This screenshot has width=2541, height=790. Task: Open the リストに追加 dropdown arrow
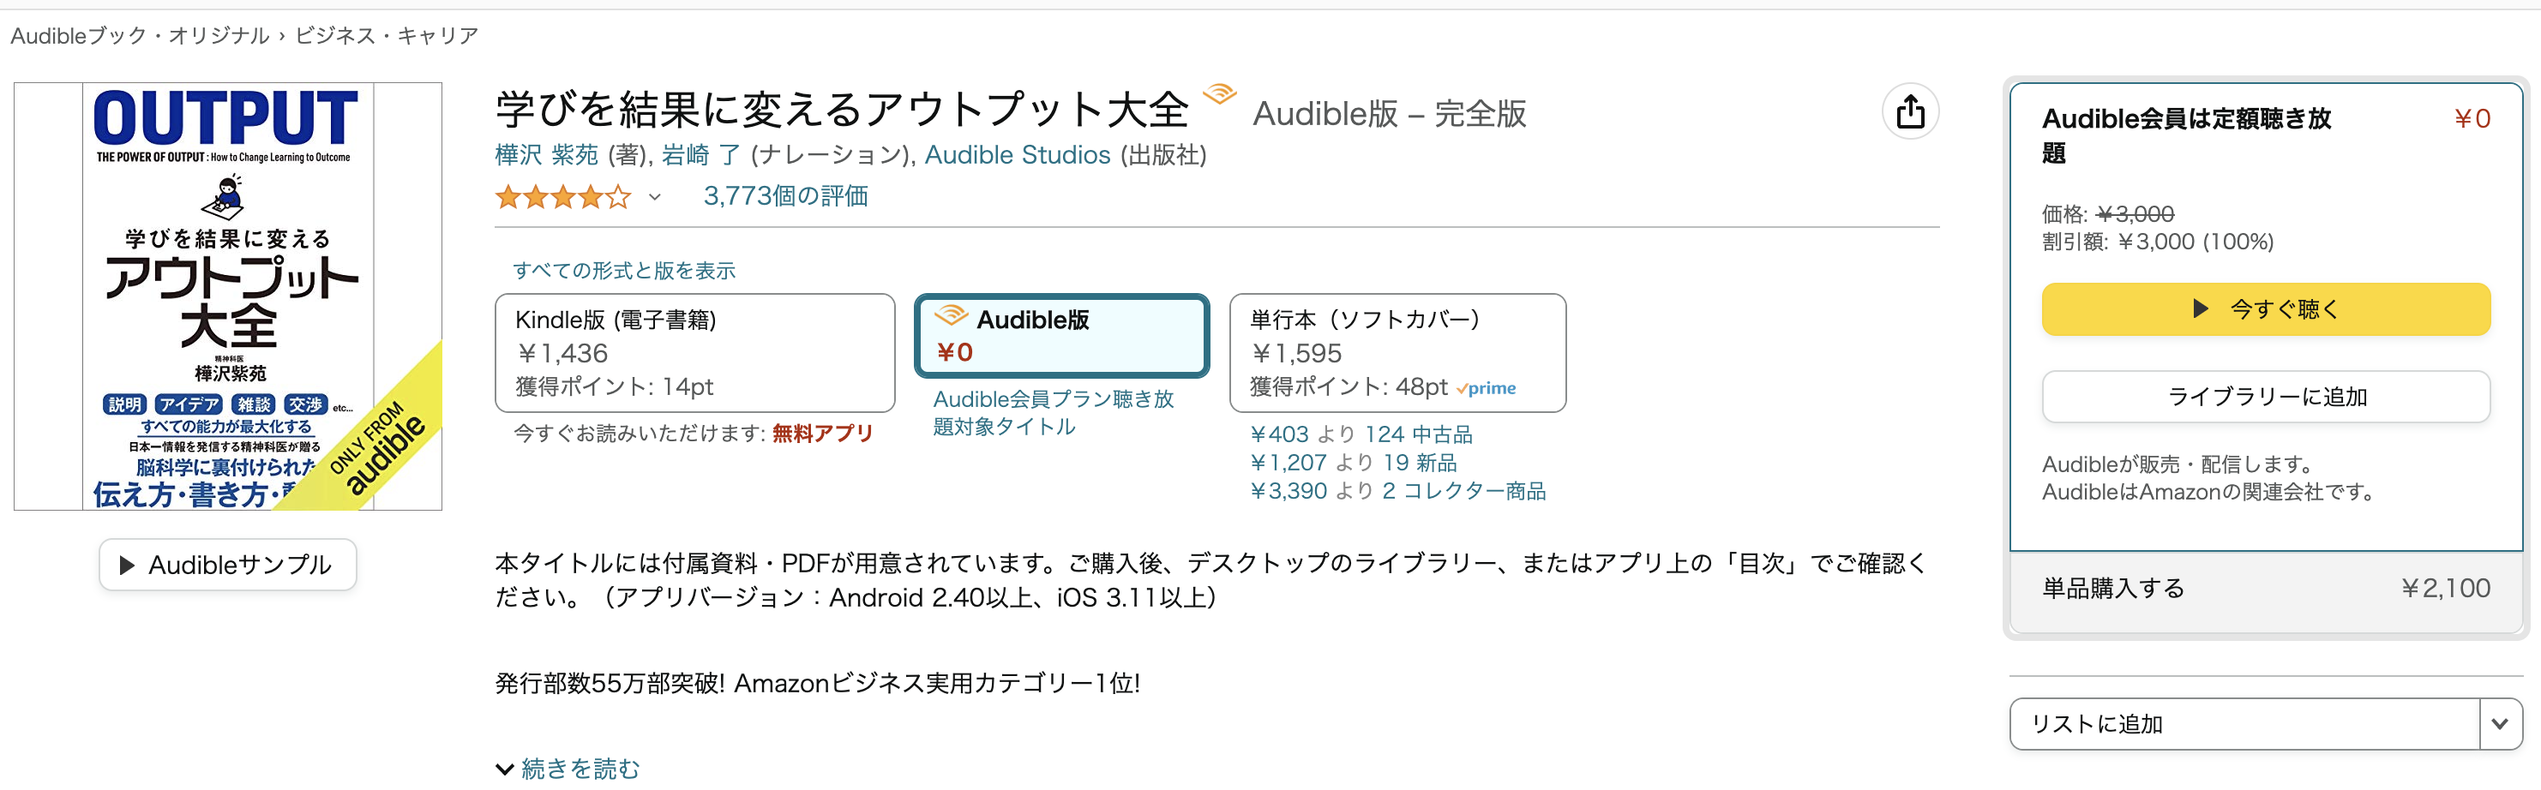[x=2499, y=724]
